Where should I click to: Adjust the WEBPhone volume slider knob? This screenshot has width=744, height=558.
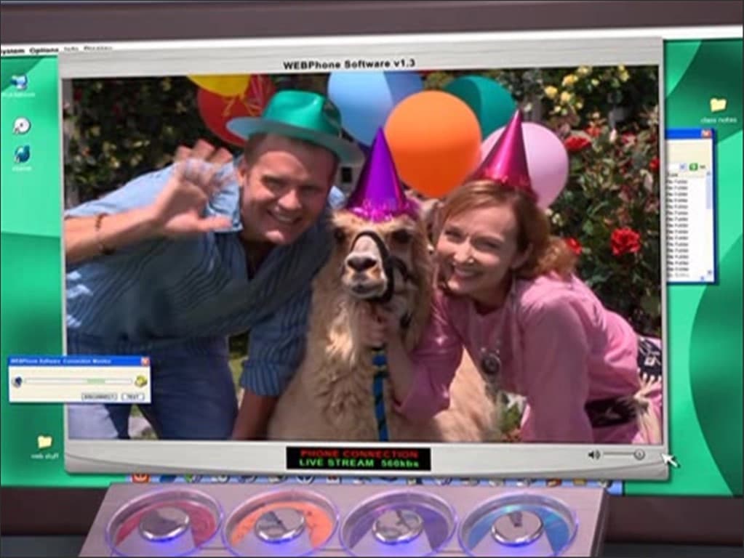[x=639, y=455]
